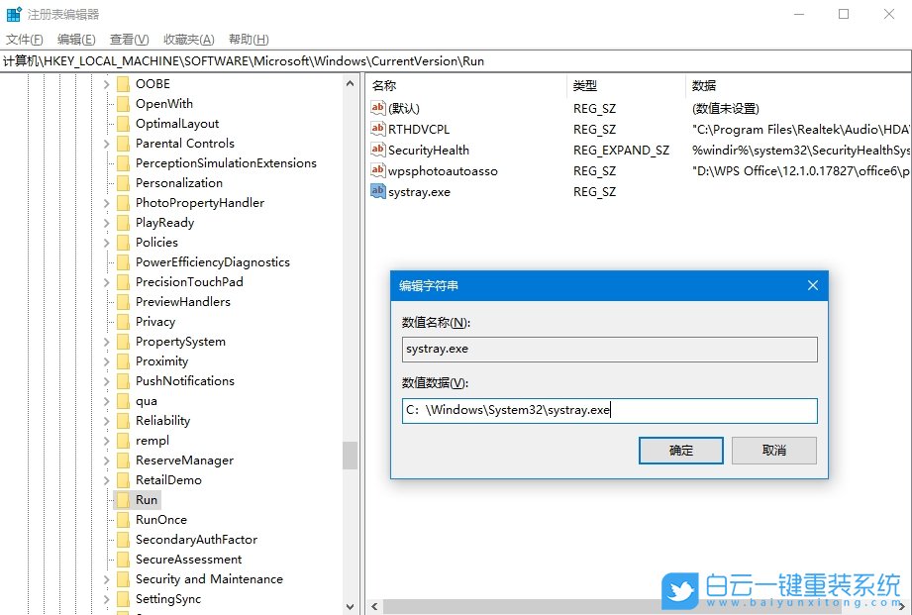Expand the Policies registry key

click(x=108, y=242)
